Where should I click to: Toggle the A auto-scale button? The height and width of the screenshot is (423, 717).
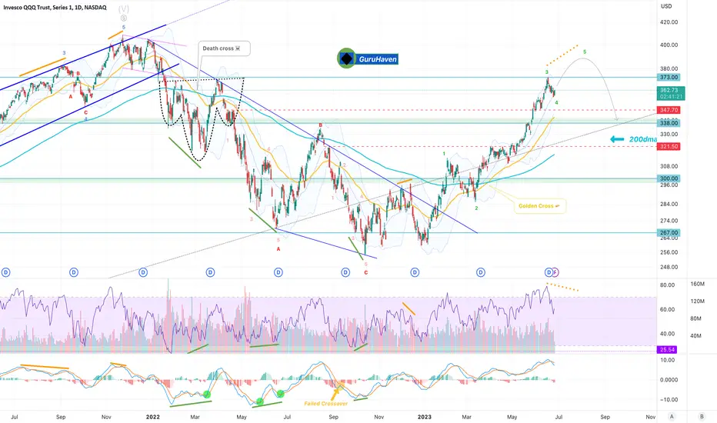pyautogui.click(x=672, y=417)
